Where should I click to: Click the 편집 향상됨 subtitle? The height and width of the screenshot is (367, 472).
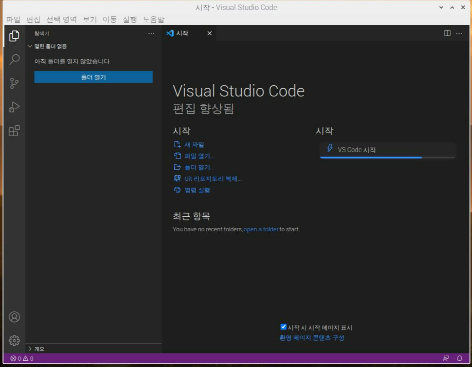pos(203,109)
